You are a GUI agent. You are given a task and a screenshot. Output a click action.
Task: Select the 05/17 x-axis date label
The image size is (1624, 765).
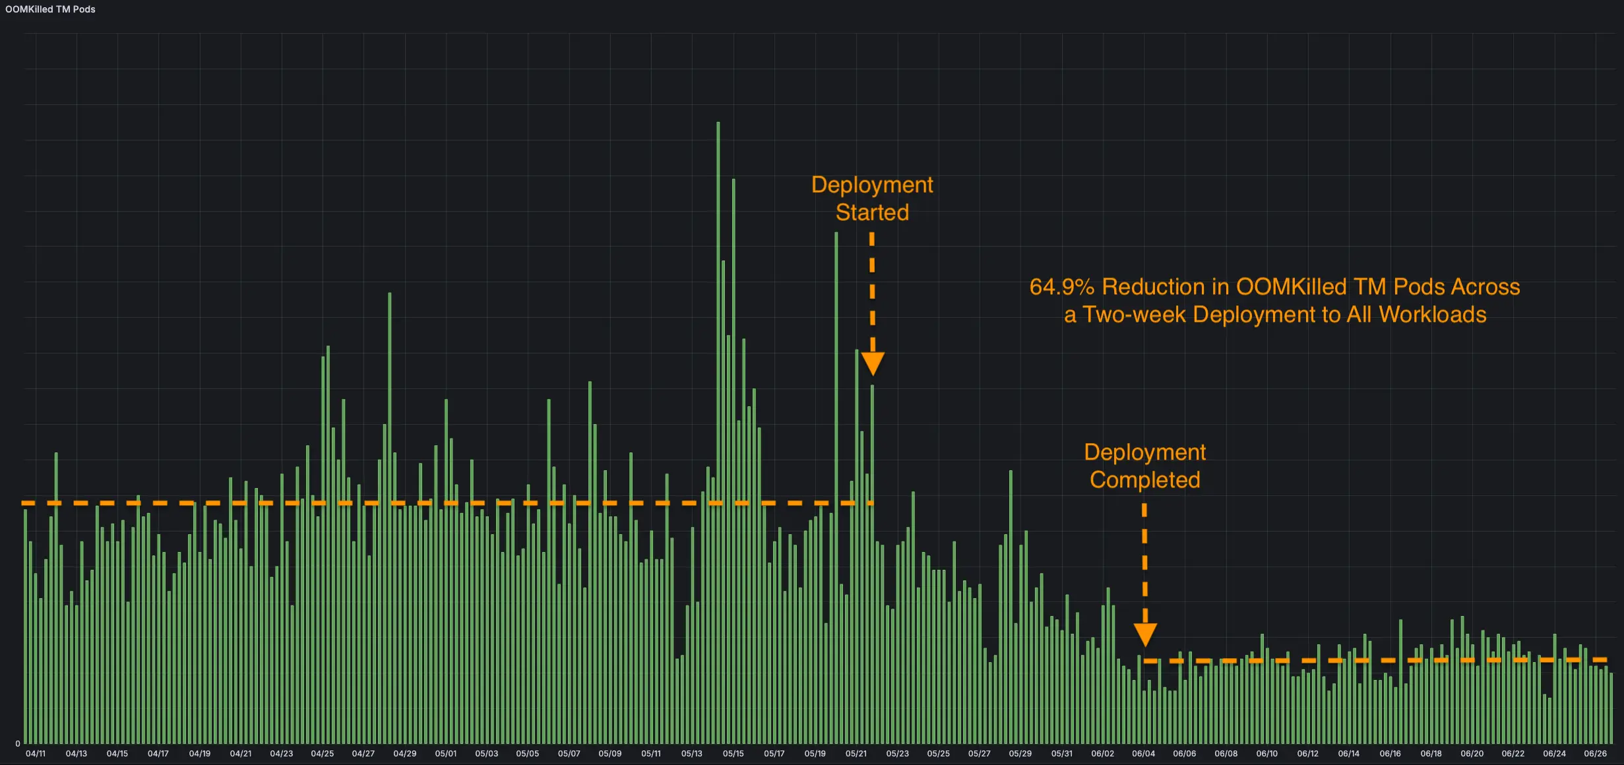pos(774,753)
